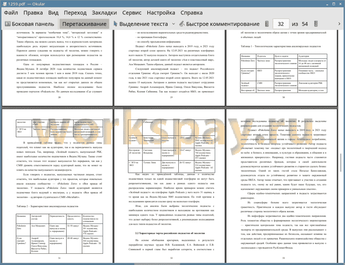Activate the Перетаскивание browse mode

coord(84,24)
